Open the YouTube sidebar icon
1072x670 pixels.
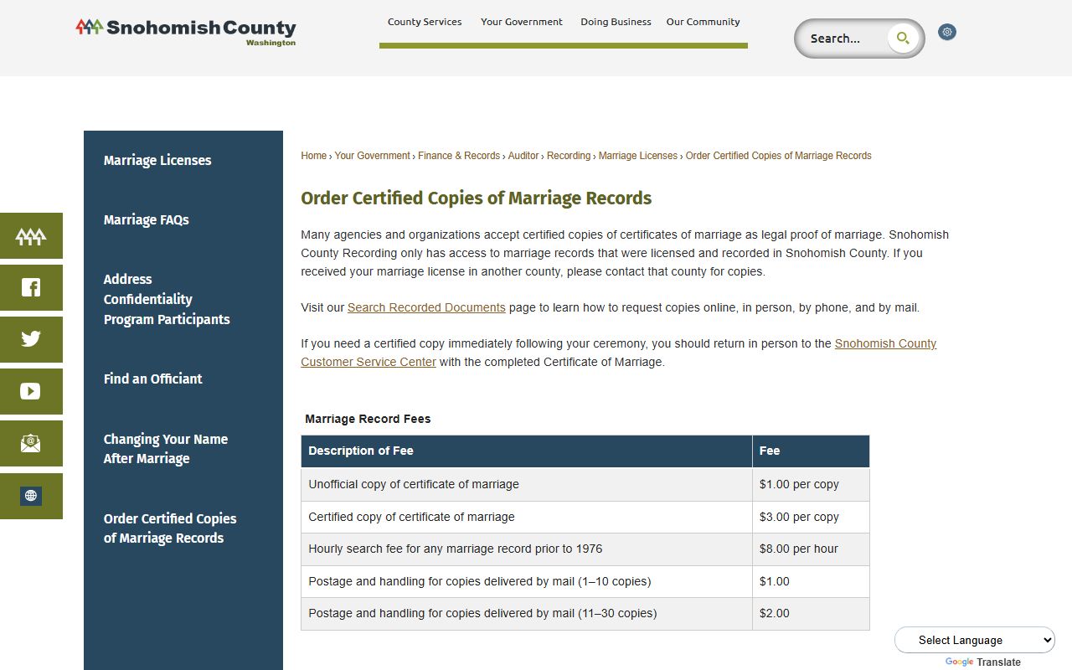(x=31, y=392)
